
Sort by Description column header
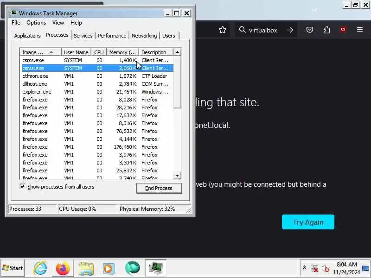[156, 52]
